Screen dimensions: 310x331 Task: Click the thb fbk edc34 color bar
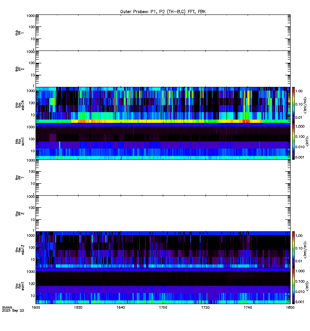tap(293, 105)
